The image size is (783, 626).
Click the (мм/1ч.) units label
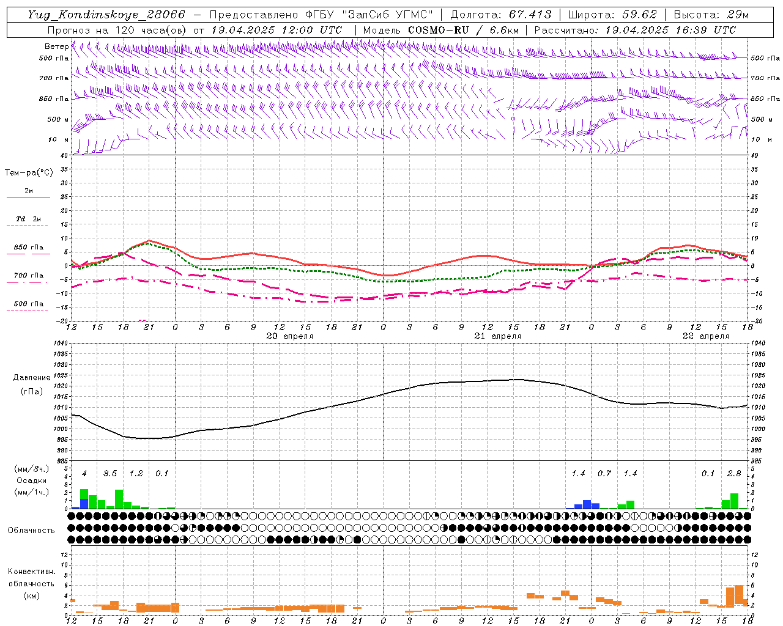click(x=31, y=492)
